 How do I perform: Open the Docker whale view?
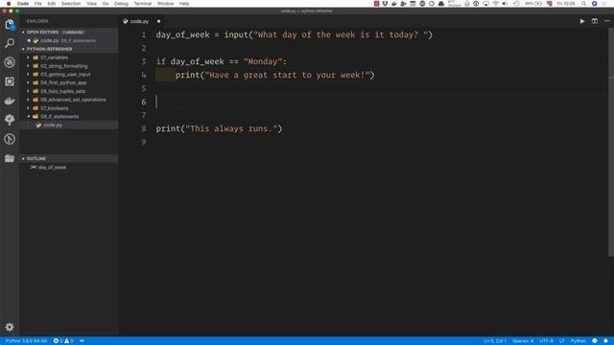click(10, 101)
